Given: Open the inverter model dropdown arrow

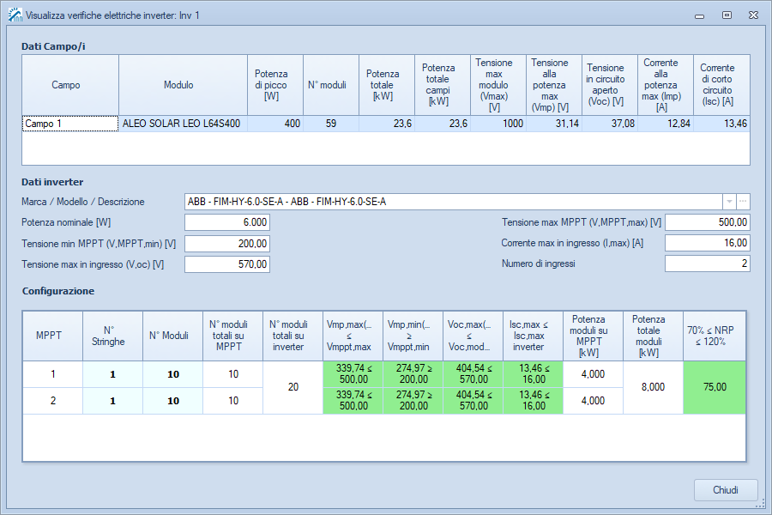Looking at the screenshot, I should click(729, 202).
